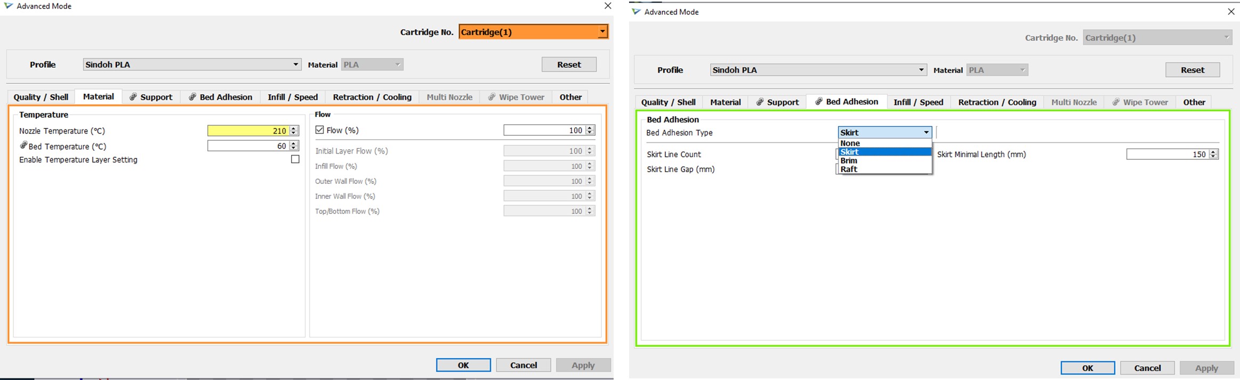Uncheck the Flow (%) checkbox
Image resolution: width=1240 pixels, height=380 pixels.
(x=320, y=130)
